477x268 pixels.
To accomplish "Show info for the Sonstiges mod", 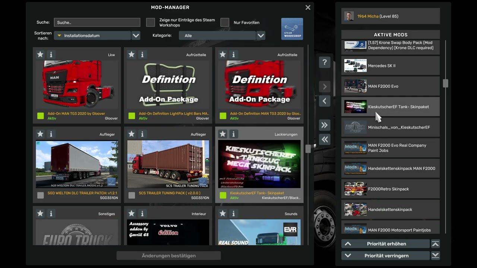I will pos(51,214).
